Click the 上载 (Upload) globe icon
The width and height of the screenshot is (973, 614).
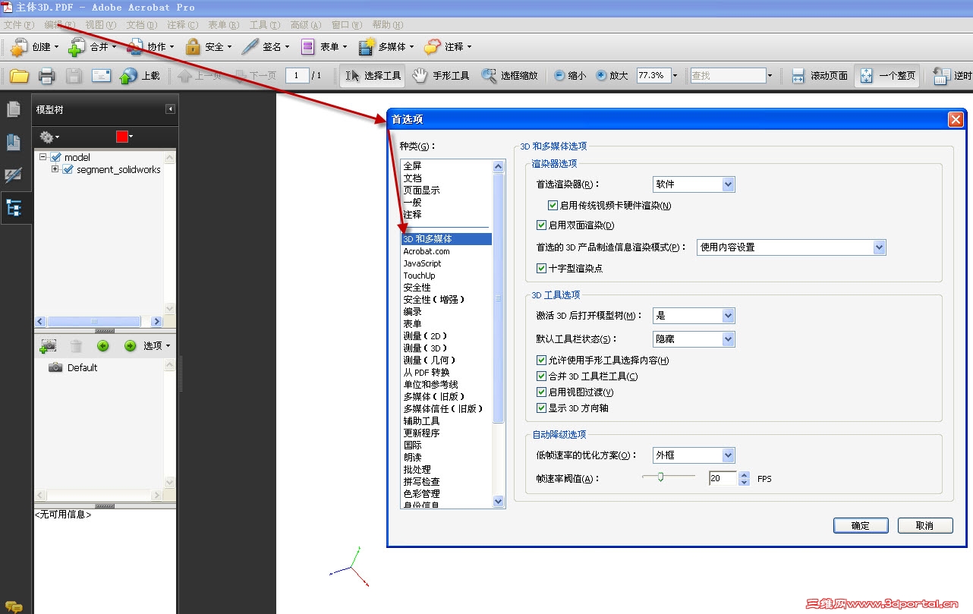coord(129,76)
